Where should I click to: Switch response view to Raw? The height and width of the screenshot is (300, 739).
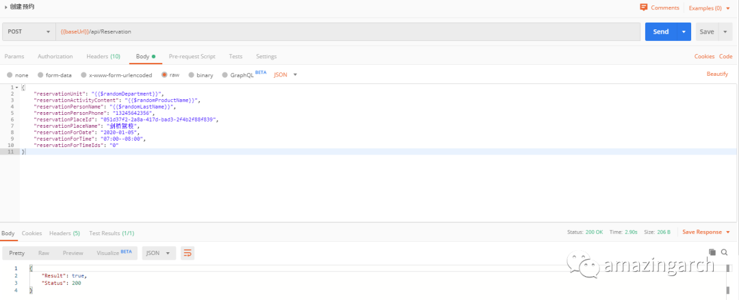(44, 253)
